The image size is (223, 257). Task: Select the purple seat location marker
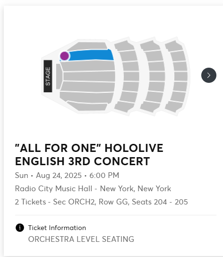click(64, 56)
